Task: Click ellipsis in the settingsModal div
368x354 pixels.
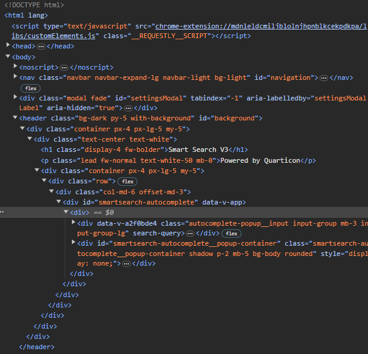Action: [x=128, y=108]
